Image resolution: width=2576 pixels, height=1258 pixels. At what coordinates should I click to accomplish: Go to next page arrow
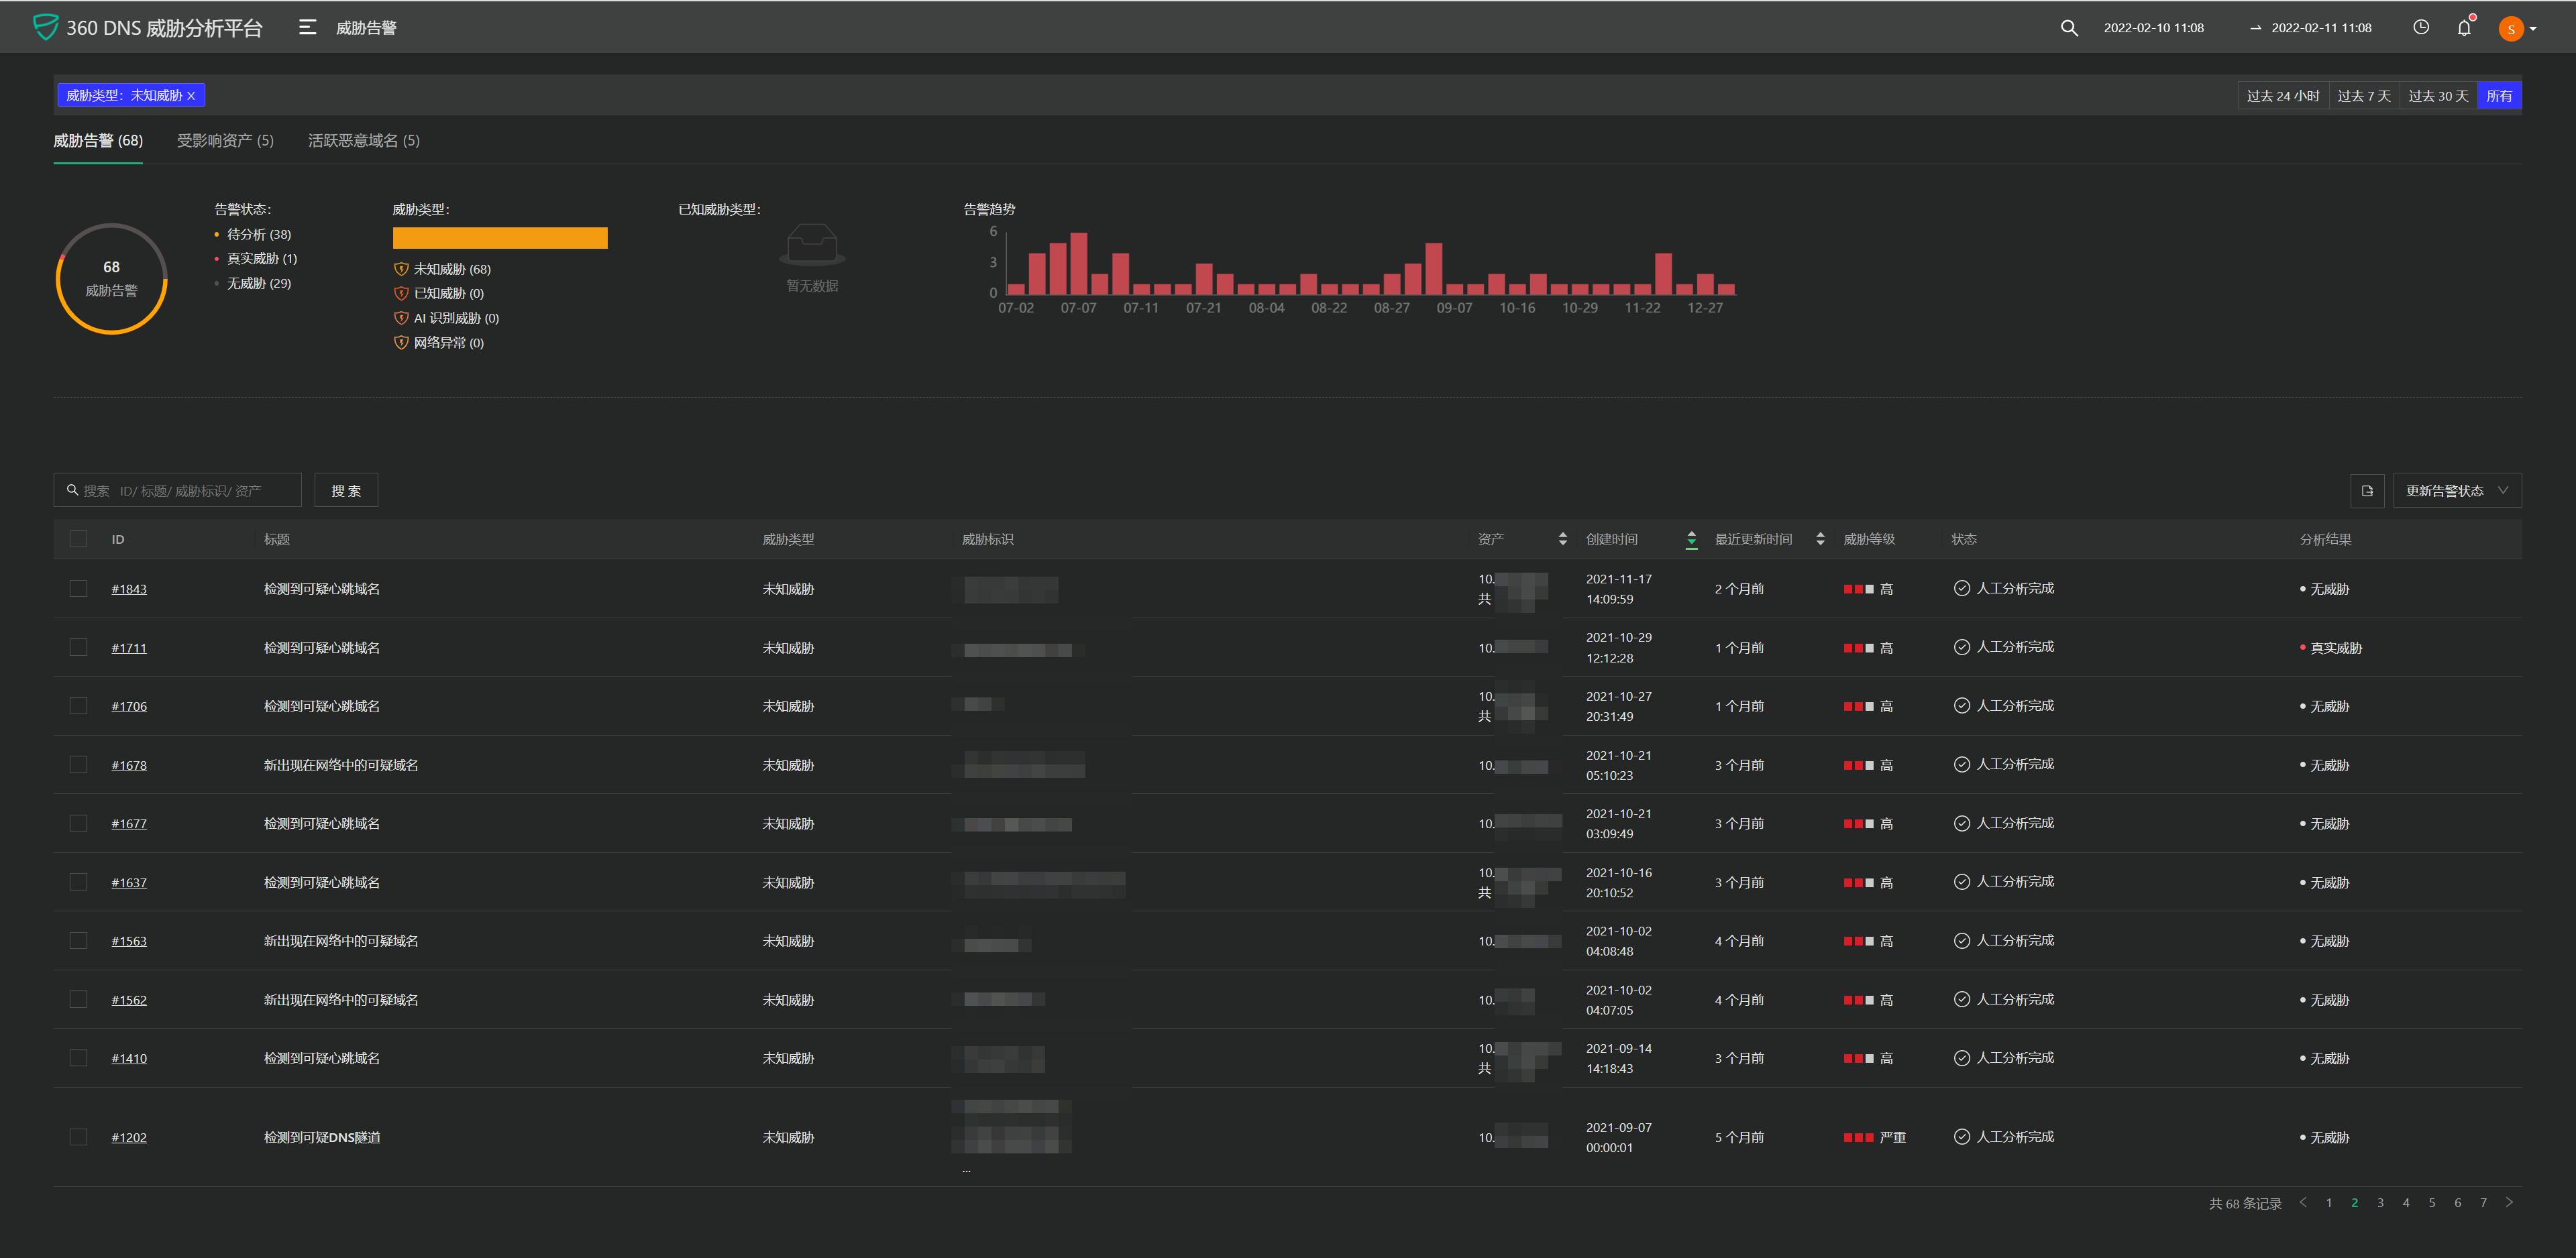[2509, 1203]
